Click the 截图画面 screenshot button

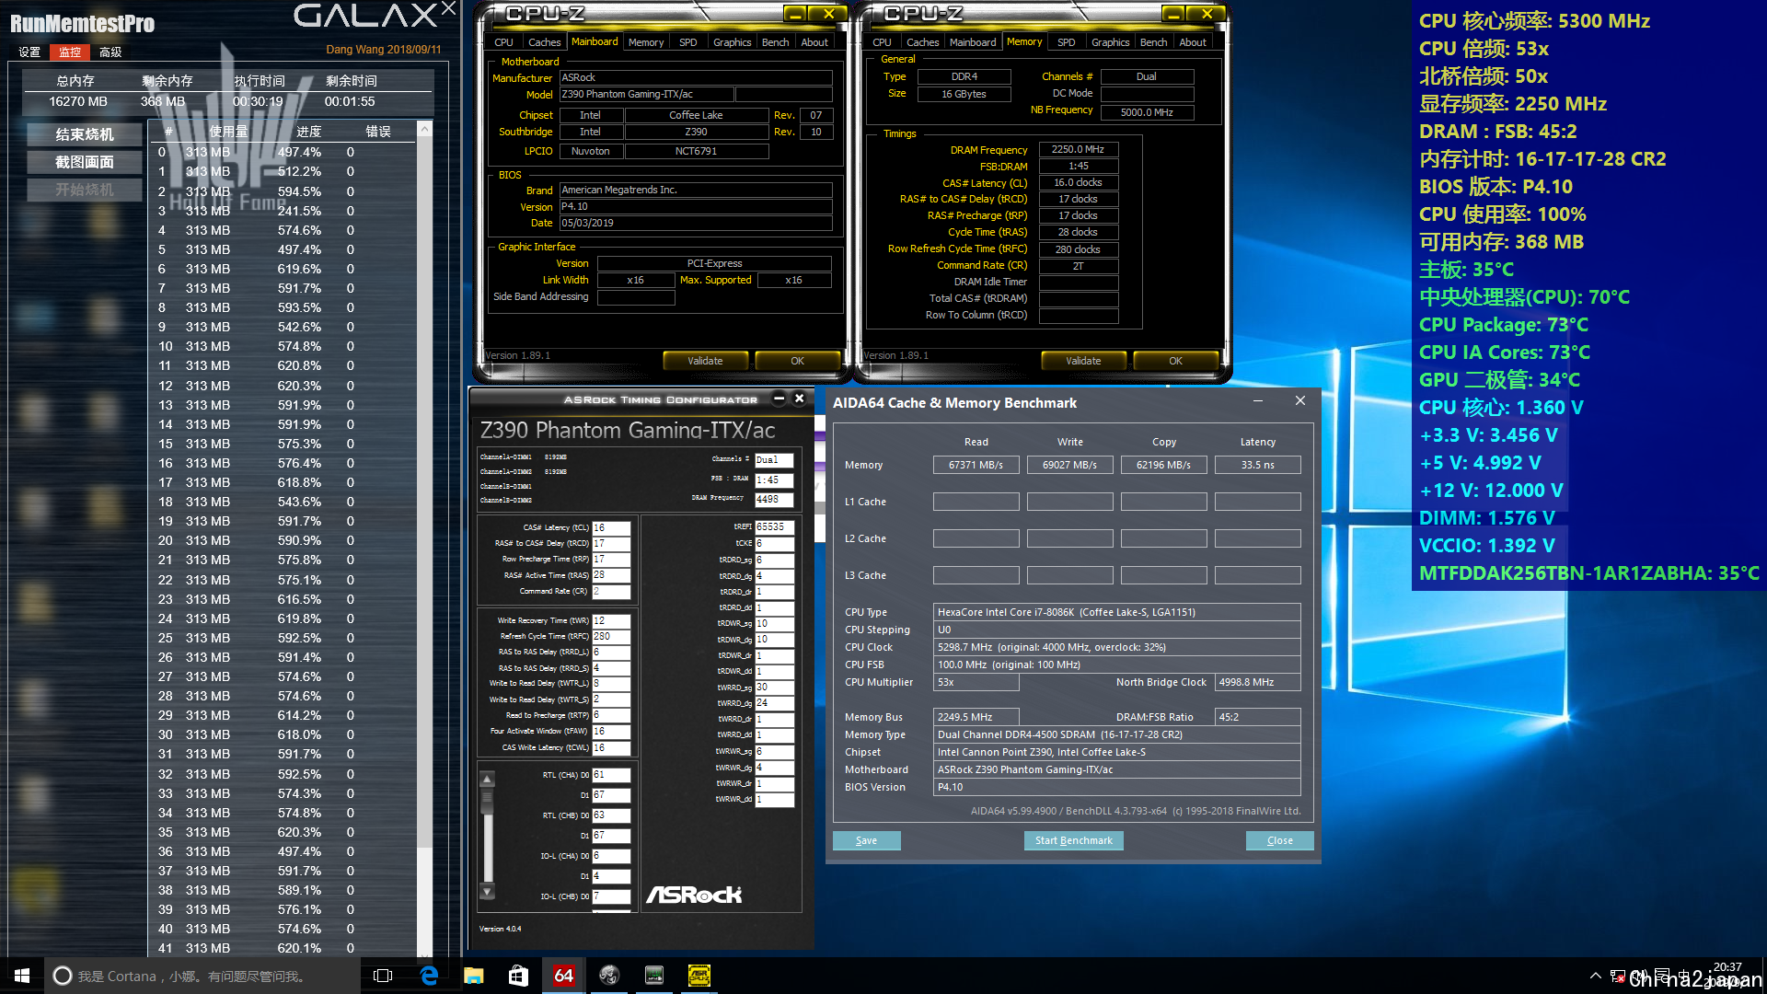pyautogui.click(x=85, y=162)
